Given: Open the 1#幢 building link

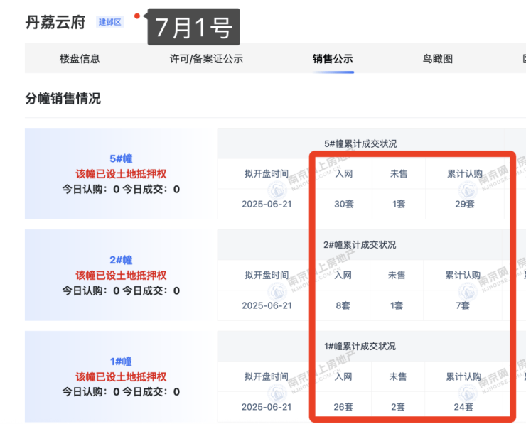Looking at the screenshot, I should pyautogui.click(x=121, y=362).
